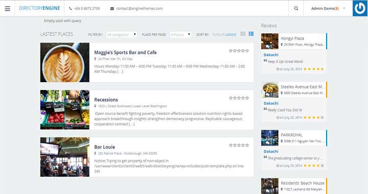Open the Recessions vegetable market thumbnail
Screen dimensions: 368x194
(65, 110)
